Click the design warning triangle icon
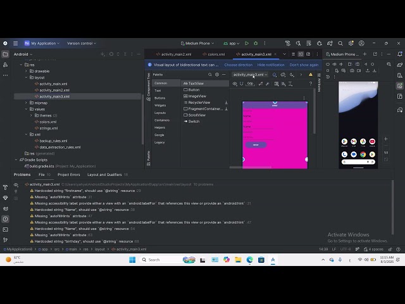This screenshot has height=304, width=405. [311, 75]
